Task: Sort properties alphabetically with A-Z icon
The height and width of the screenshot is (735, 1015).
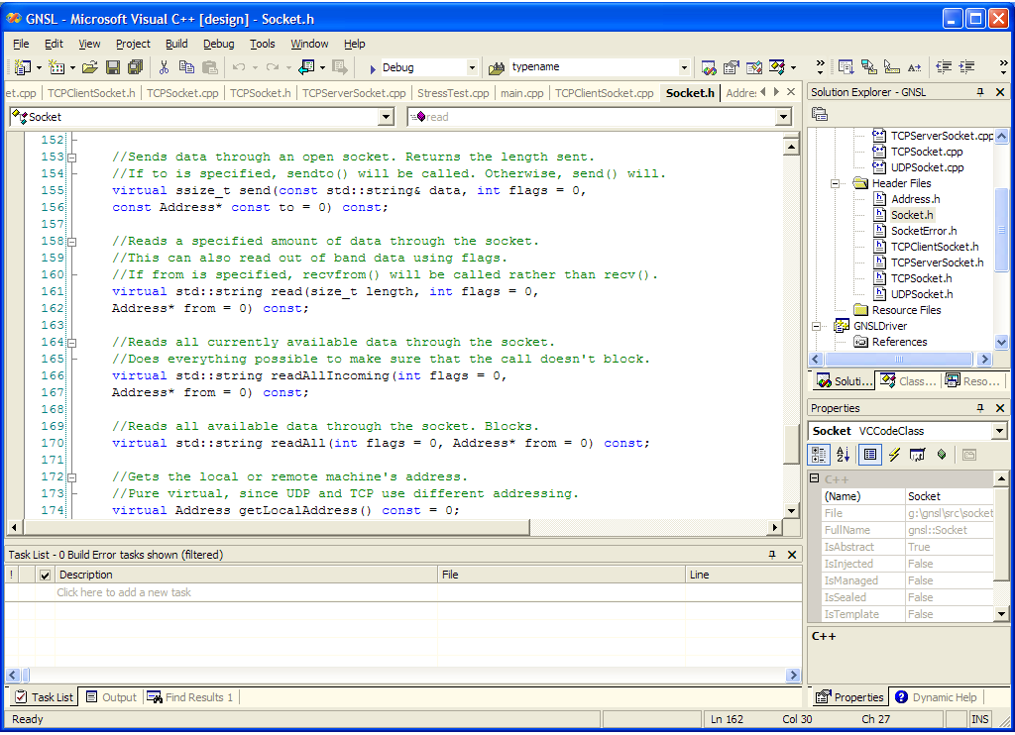Action: point(844,455)
